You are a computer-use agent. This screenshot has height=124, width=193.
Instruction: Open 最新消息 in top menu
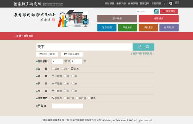[x=121, y=4]
